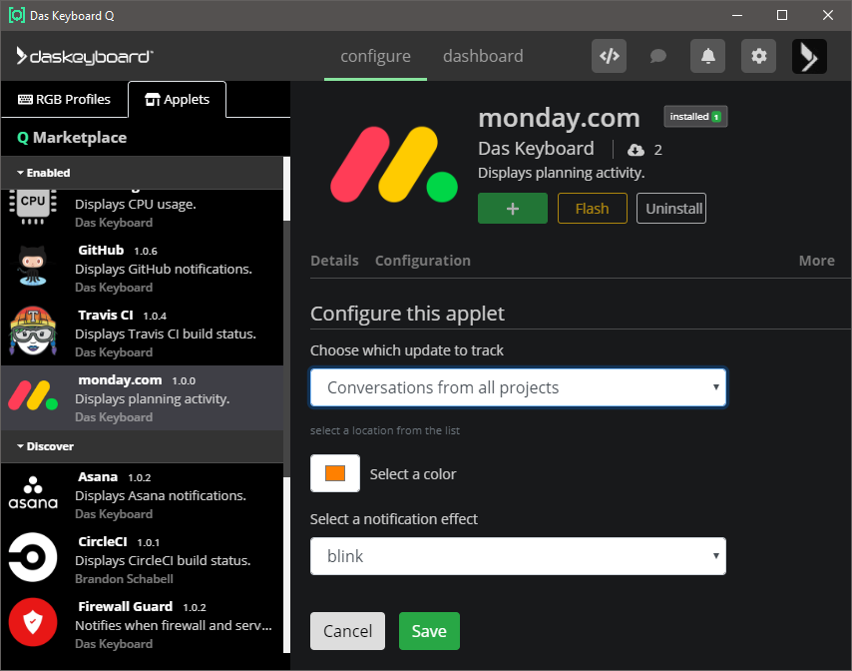Switch to the configure tab
852x671 pixels.
coord(375,56)
